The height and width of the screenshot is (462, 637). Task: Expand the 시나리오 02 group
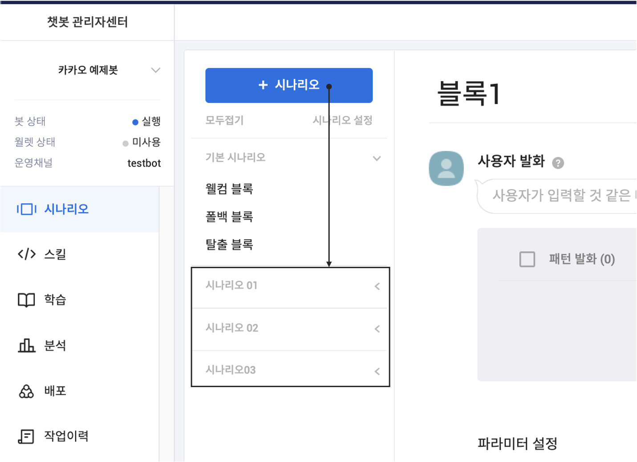point(377,329)
